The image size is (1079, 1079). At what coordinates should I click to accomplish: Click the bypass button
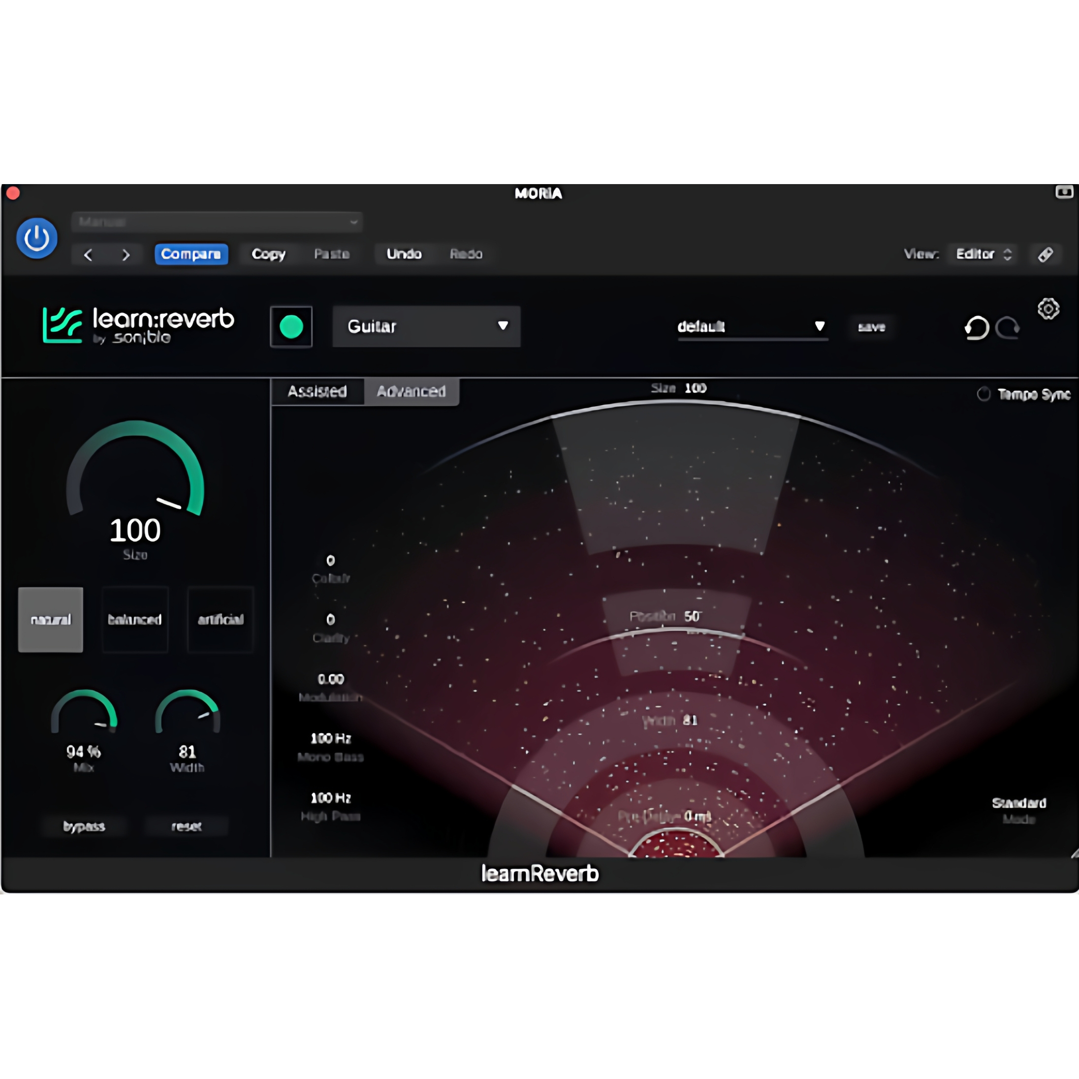tap(84, 826)
